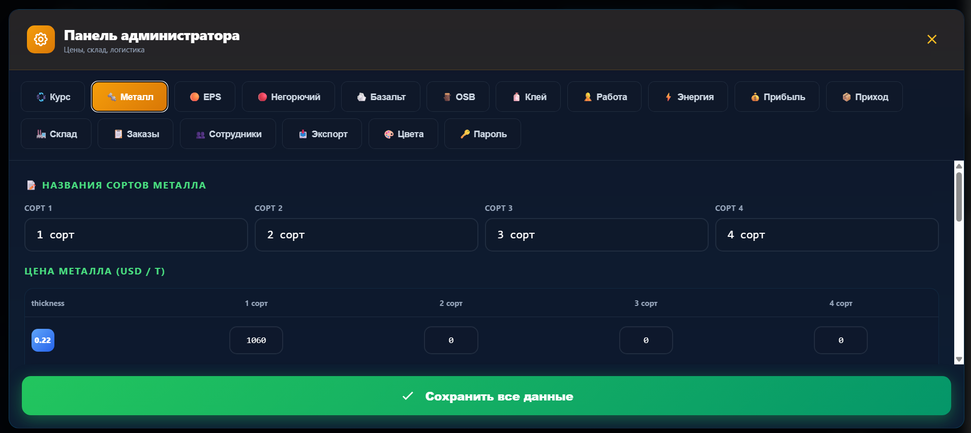The width and height of the screenshot is (971, 433).
Task: Edit the Сорт 3 name field
Action: pyautogui.click(x=597, y=235)
